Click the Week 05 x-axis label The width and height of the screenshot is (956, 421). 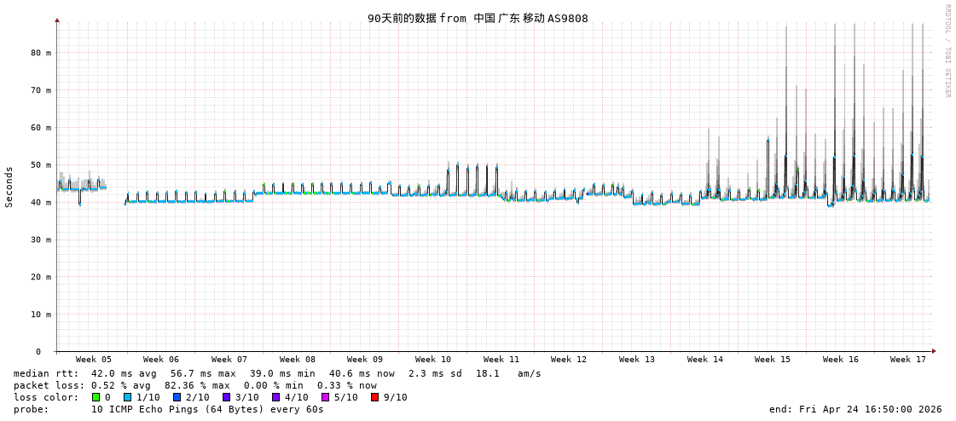pyautogui.click(x=93, y=360)
